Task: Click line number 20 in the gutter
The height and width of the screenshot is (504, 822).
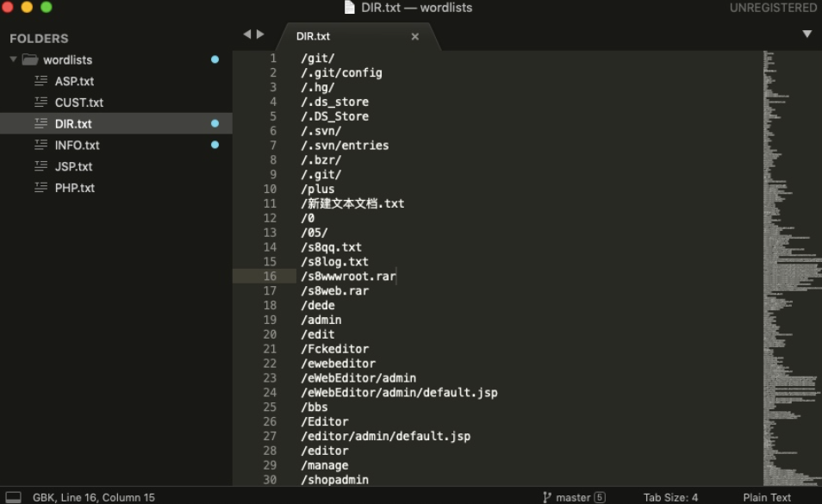Action: pyautogui.click(x=270, y=334)
